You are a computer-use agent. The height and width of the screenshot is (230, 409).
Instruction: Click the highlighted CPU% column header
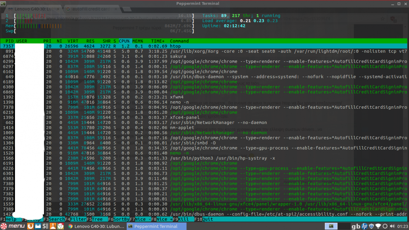tap(124, 41)
